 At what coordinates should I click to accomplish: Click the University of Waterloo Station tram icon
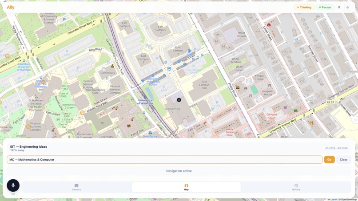[169, 69]
